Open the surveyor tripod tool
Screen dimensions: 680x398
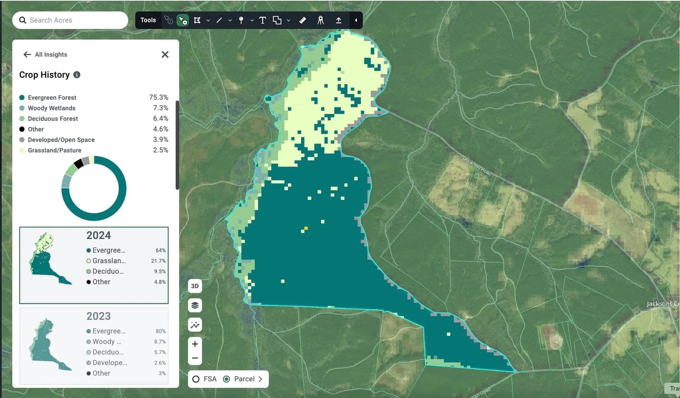point(320,20)
